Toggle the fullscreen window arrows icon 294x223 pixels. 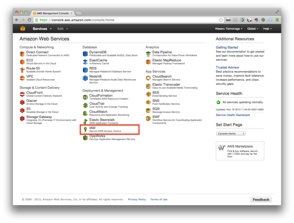click(277, 12)
